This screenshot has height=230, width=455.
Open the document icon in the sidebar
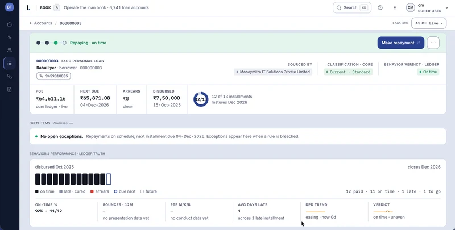point(9,90)
